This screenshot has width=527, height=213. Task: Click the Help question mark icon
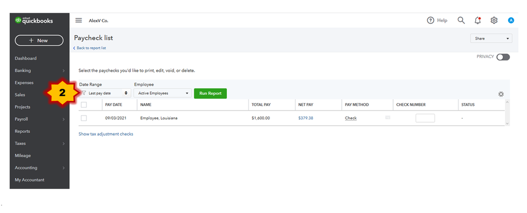(x=430, y=21)
